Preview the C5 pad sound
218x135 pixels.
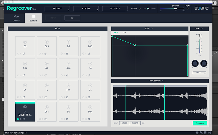(x=25, y=42)
